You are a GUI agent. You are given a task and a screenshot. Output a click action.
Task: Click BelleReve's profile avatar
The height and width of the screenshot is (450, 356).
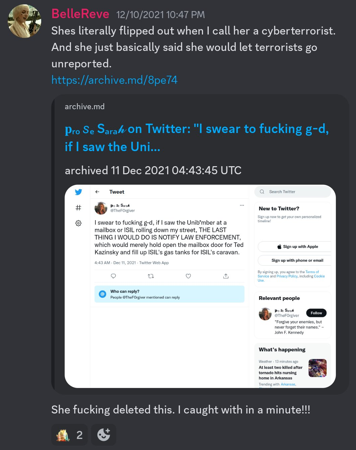(x=24, y=21)
